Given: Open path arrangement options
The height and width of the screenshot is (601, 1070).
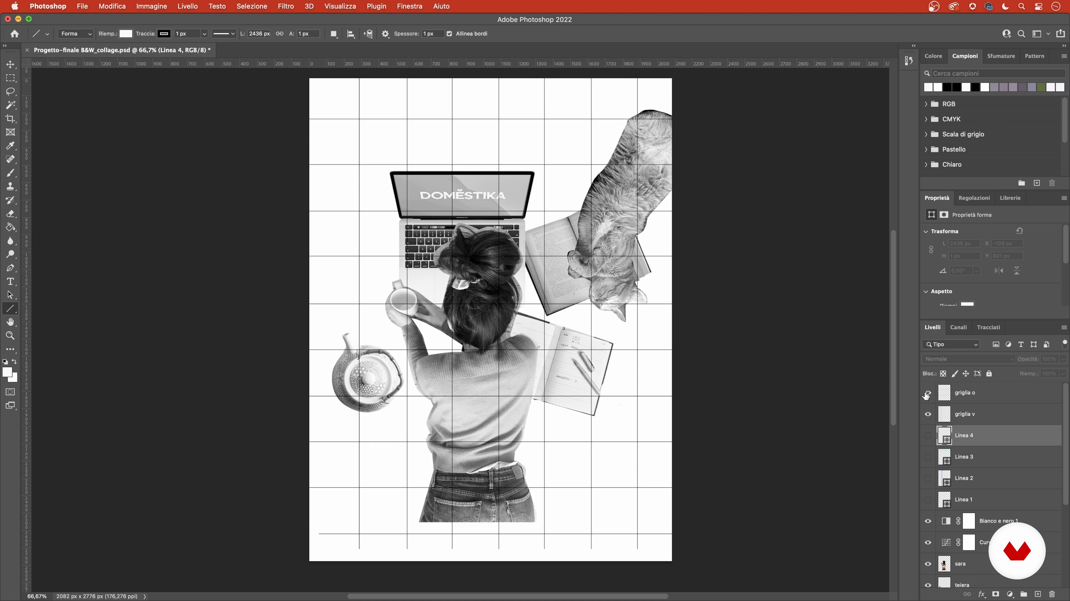Looking at the screenshot, I should [x=368, y=34].
